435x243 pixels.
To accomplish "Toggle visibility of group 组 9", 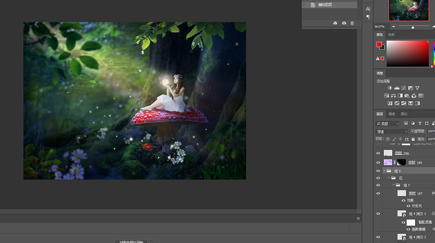I will pos(378,171).
